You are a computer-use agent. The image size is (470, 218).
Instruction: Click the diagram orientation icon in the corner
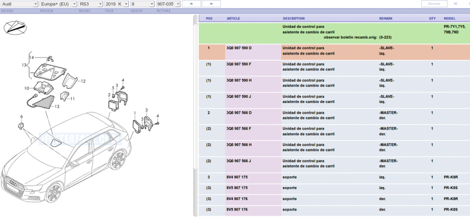(15, 28)
